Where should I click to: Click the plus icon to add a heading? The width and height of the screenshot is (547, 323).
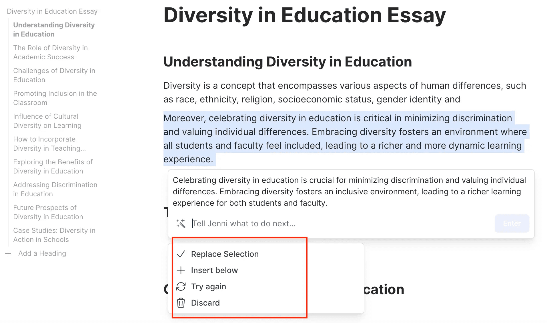coord(8,253)
